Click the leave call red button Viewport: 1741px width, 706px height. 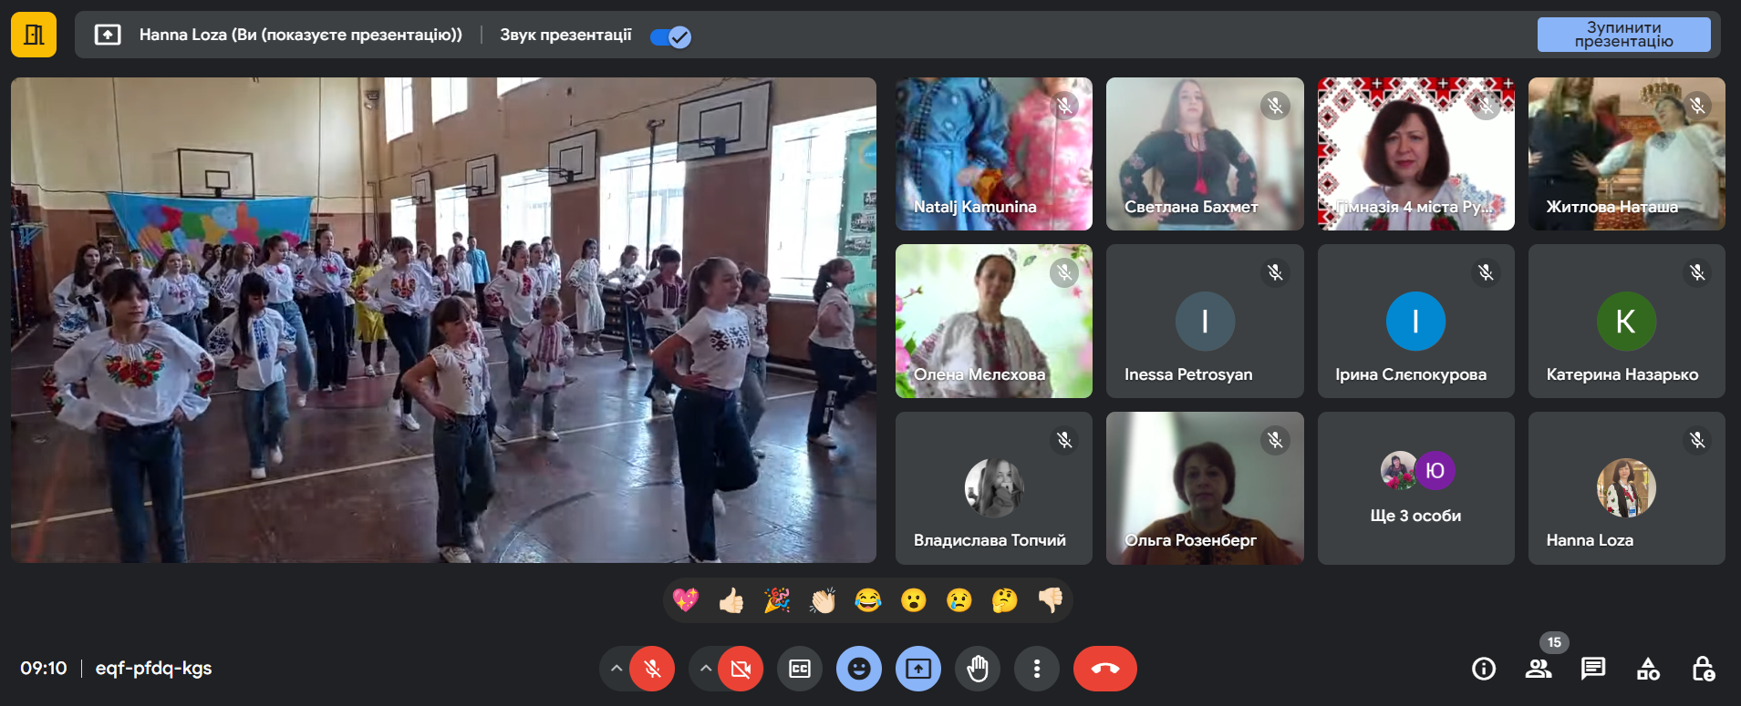pos(1104,670)
